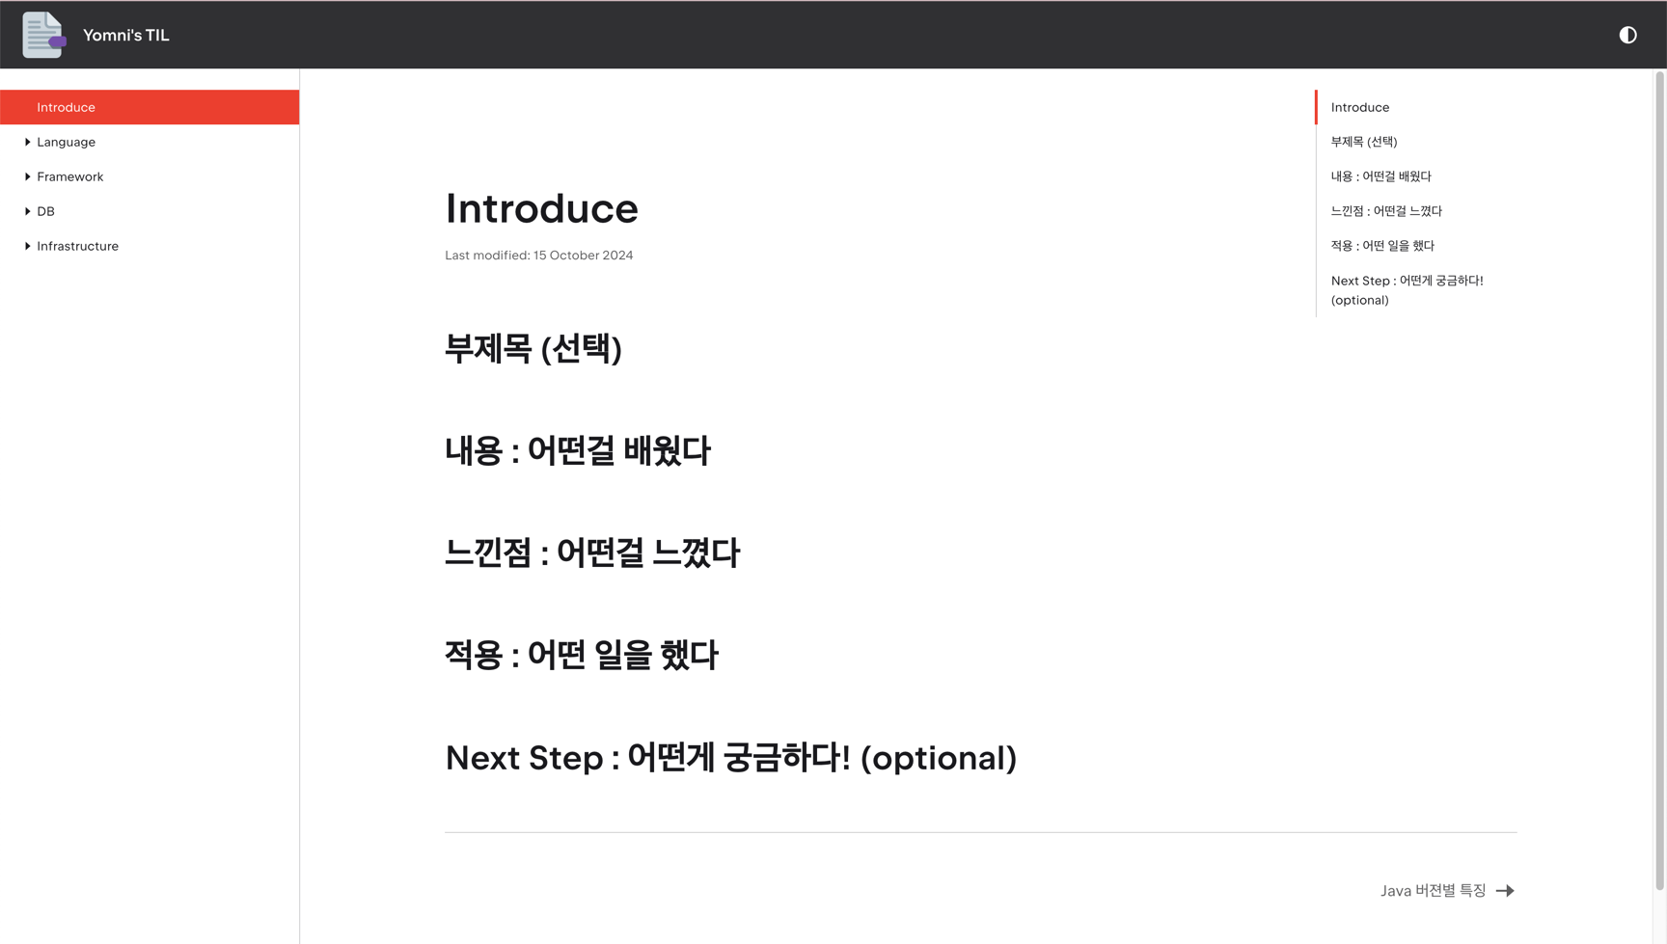The image size is (1667, 944).
Task: Expand the DB section arrow
Action: pos(27,211)
